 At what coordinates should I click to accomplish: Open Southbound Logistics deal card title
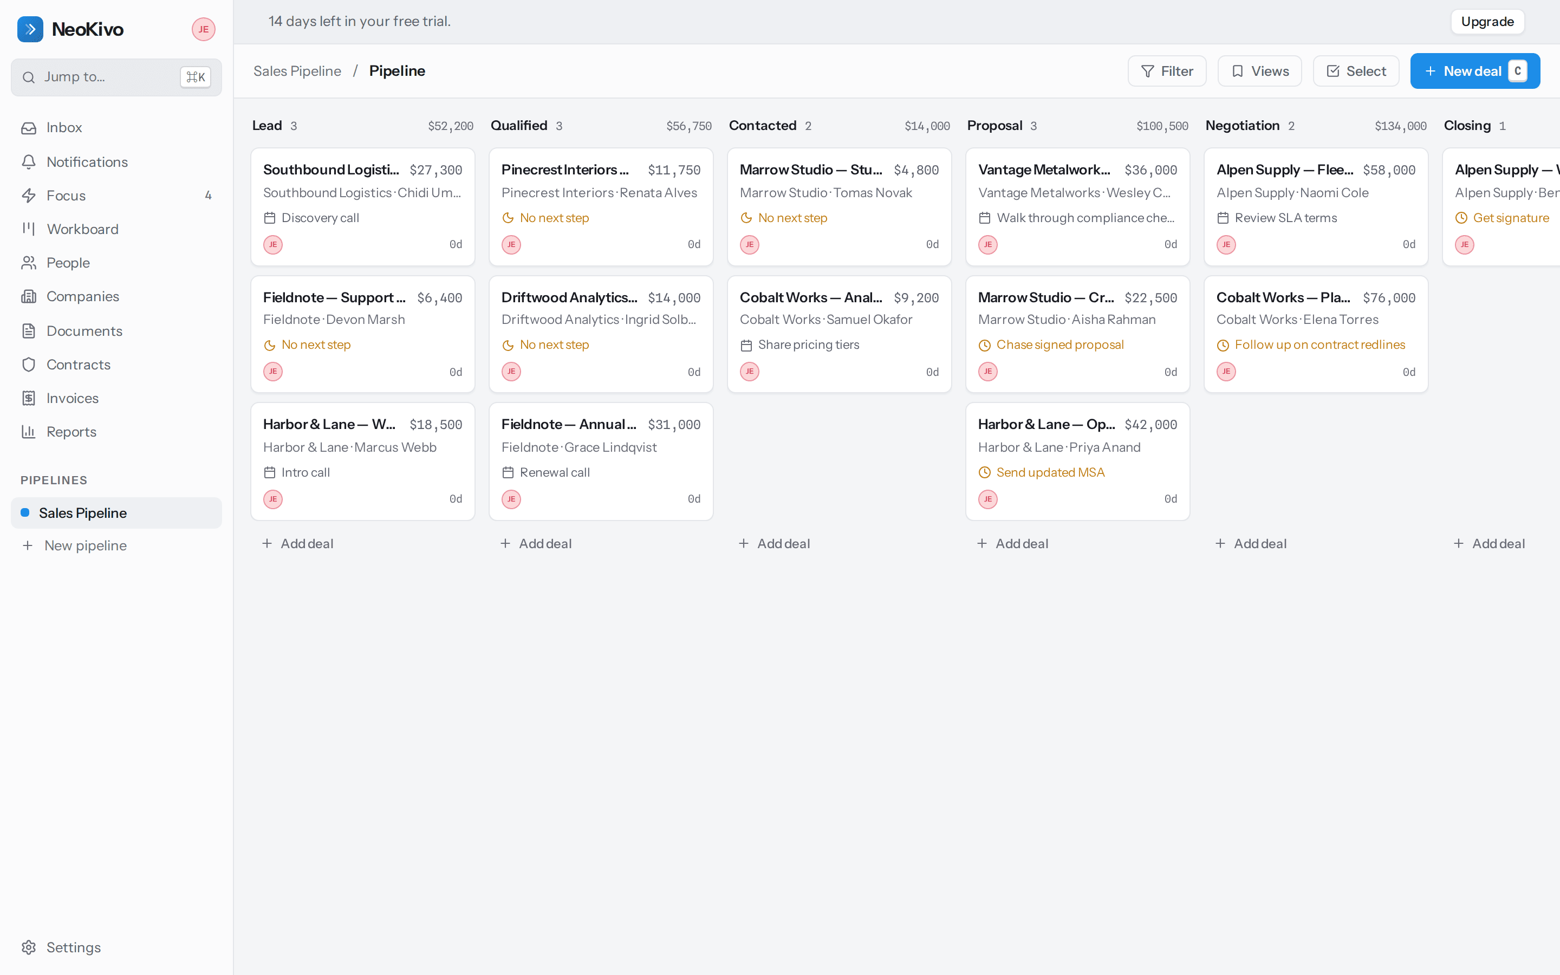[x=331, y=170]
